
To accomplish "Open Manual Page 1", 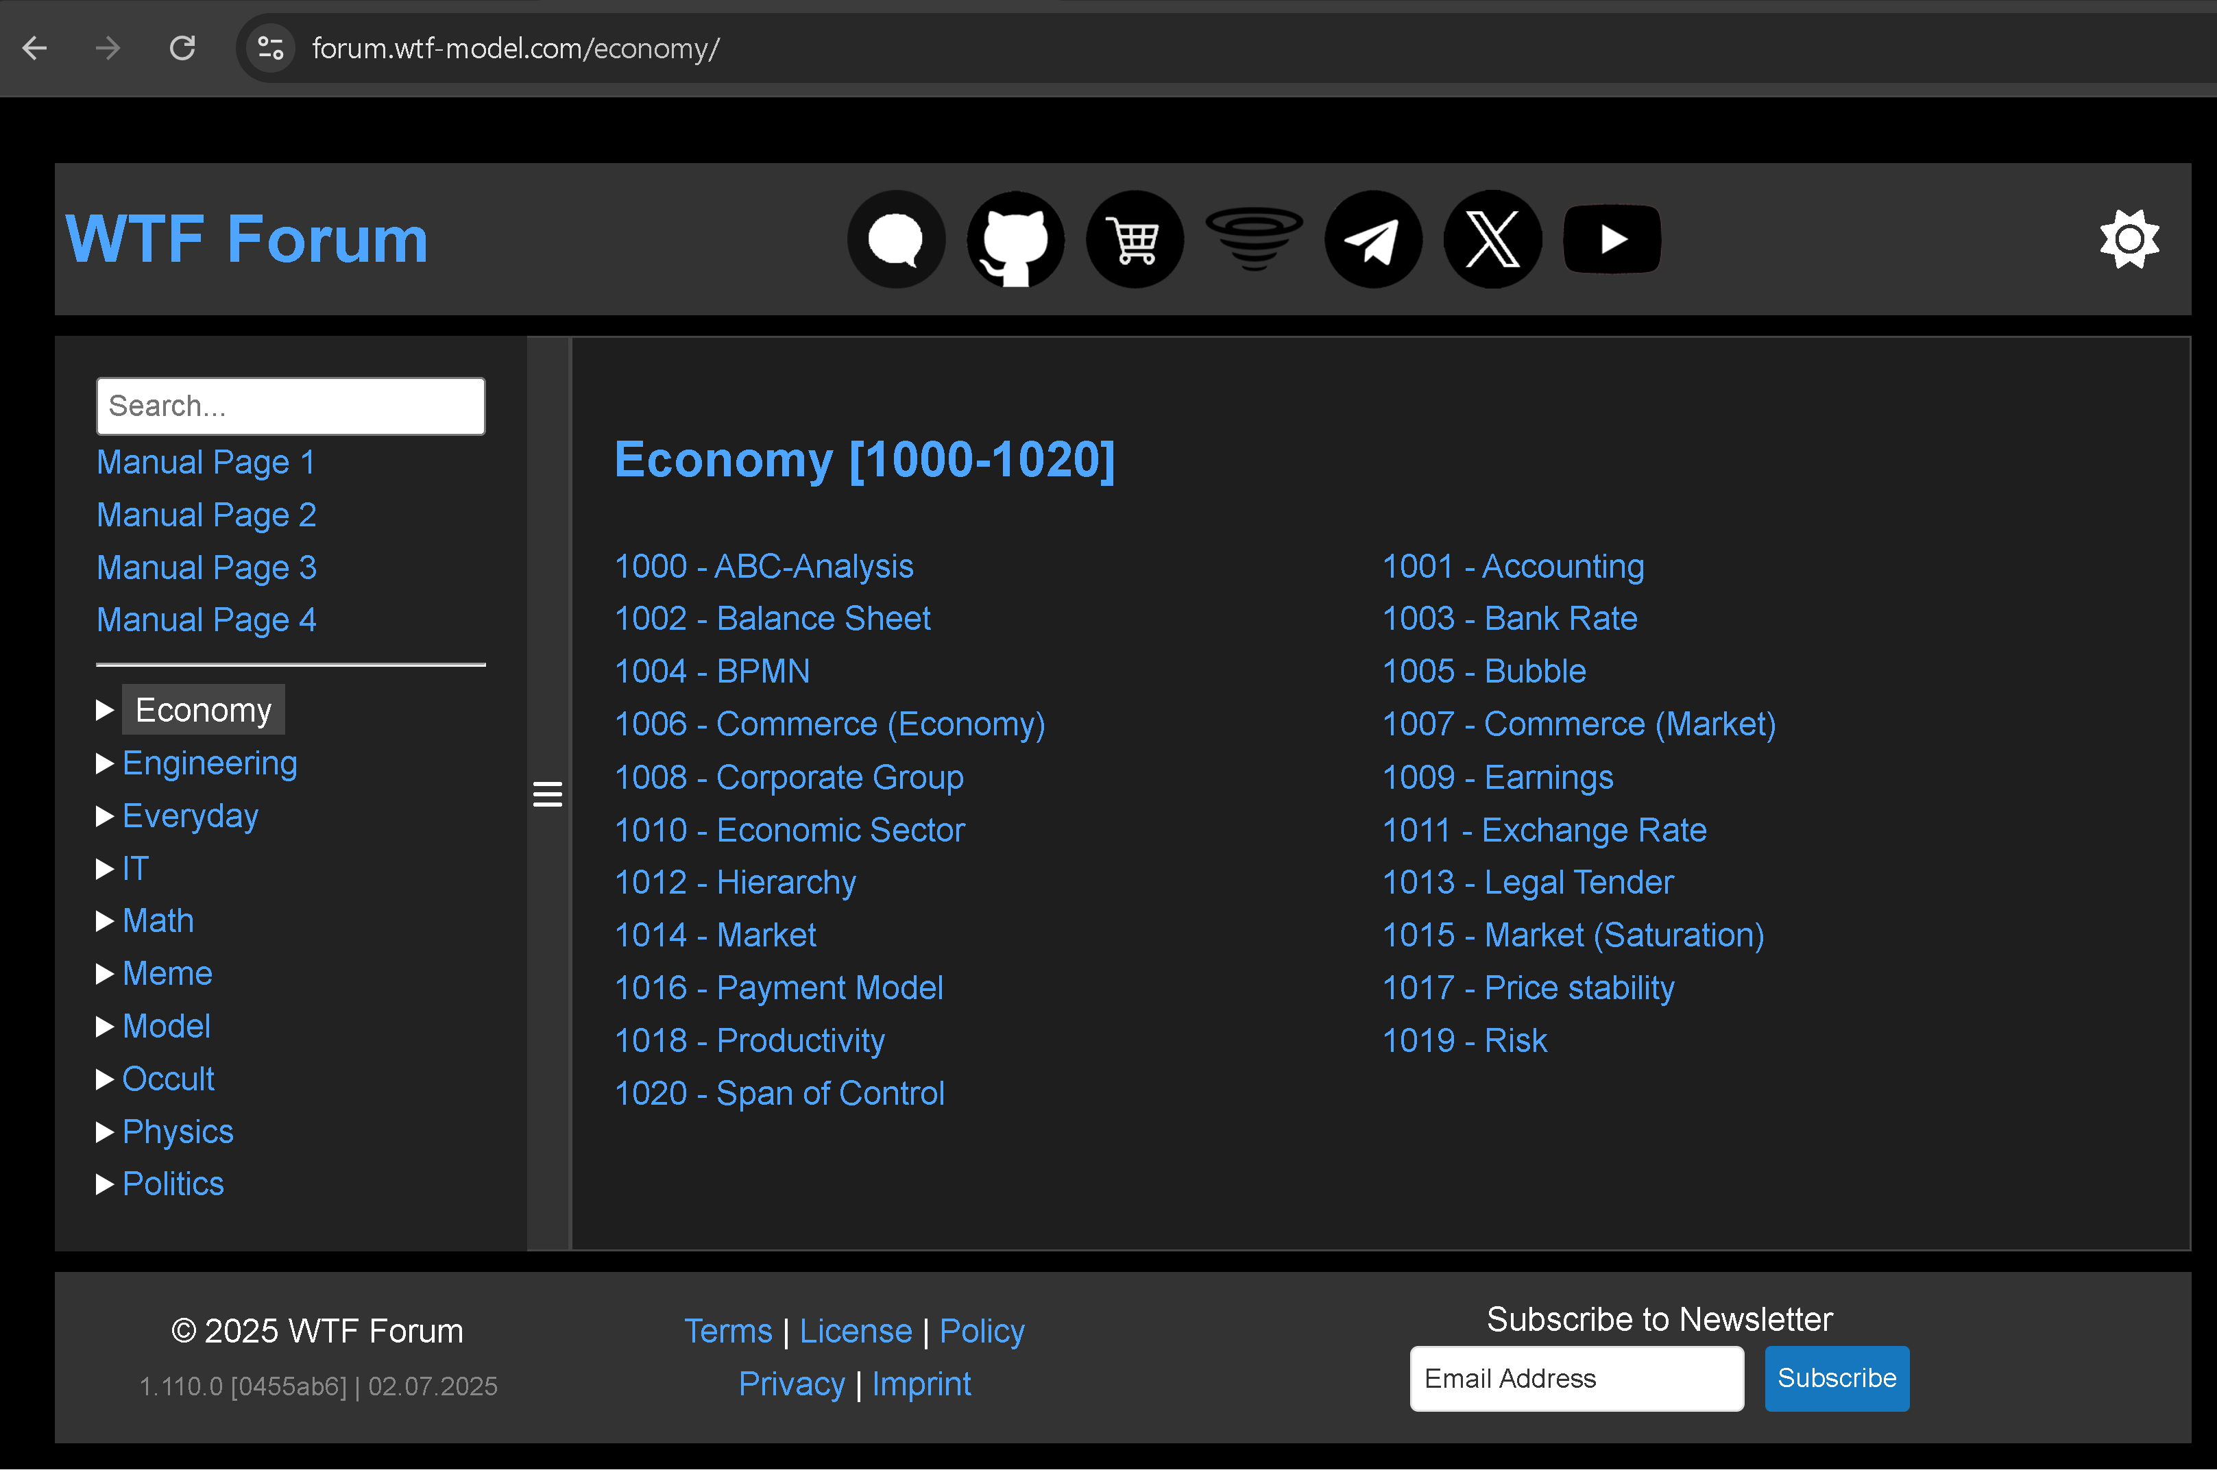I will click(x=206, y=462).
